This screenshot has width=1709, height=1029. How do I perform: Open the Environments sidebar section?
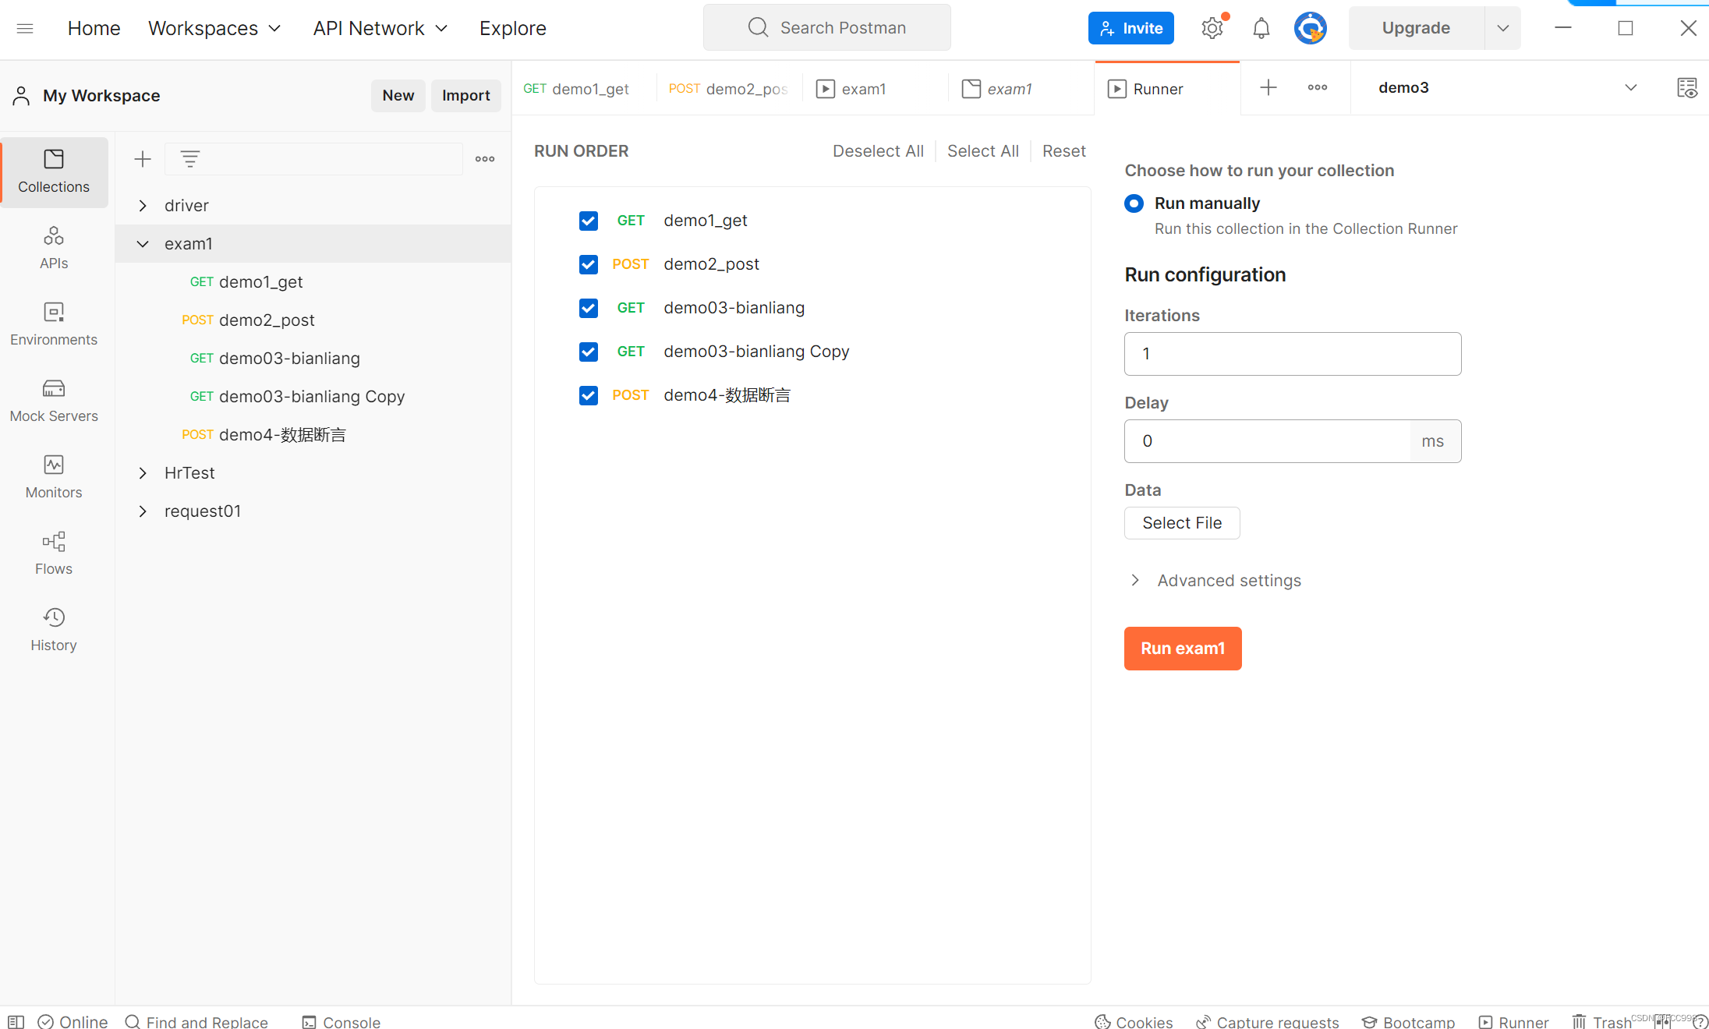(54, 324)
